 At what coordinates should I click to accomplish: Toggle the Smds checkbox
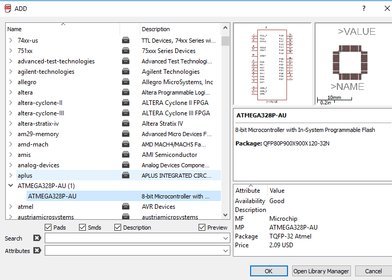[82, 228]
